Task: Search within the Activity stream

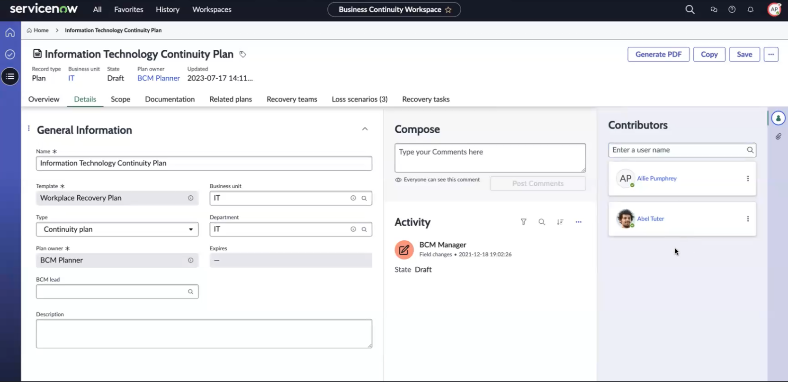Action: coord(542,222)
